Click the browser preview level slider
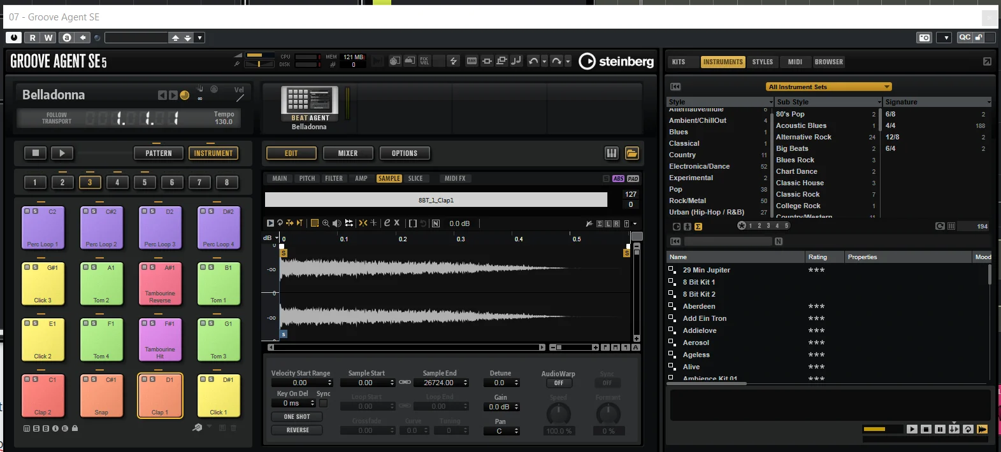The image size is (1001, 452). (882, 429)
